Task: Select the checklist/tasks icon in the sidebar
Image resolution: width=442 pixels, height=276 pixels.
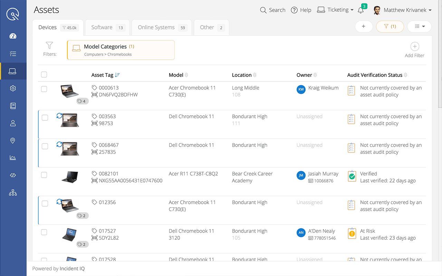Action: 13,53
